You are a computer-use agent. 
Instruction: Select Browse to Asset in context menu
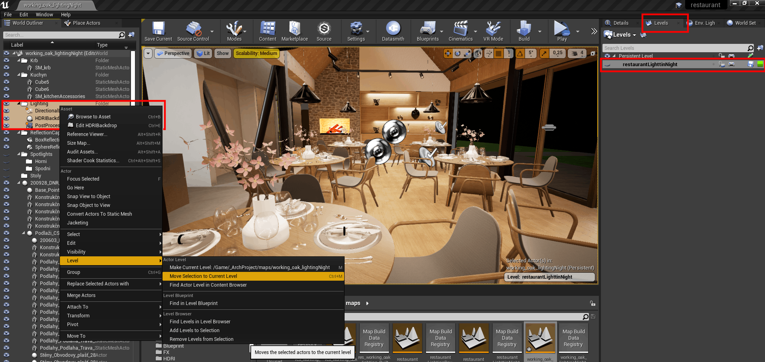tap(93, 116)
